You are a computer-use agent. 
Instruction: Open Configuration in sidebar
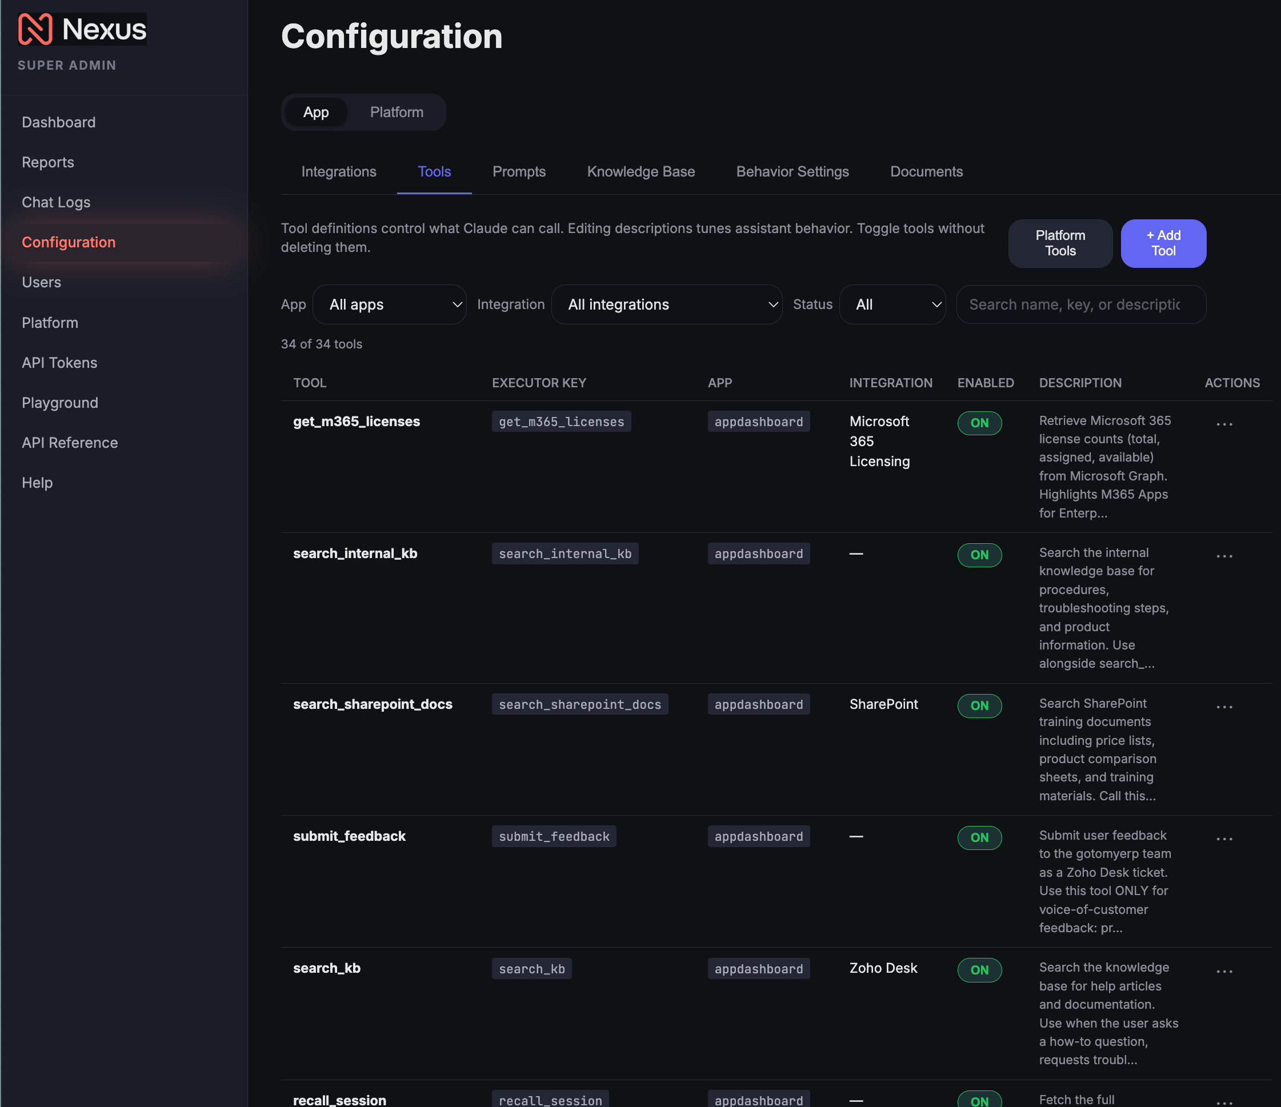123,242
